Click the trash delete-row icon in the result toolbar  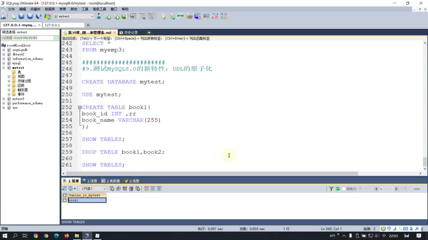pos(131,189)
